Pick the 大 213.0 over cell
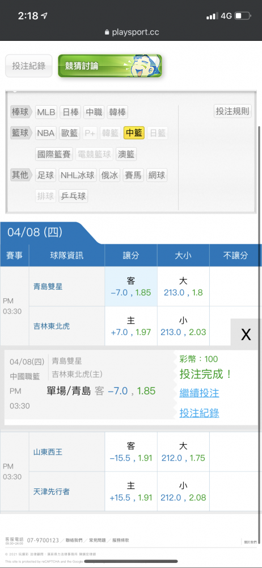The width and height of the screenshot is (262, 568). coord(183,286)
